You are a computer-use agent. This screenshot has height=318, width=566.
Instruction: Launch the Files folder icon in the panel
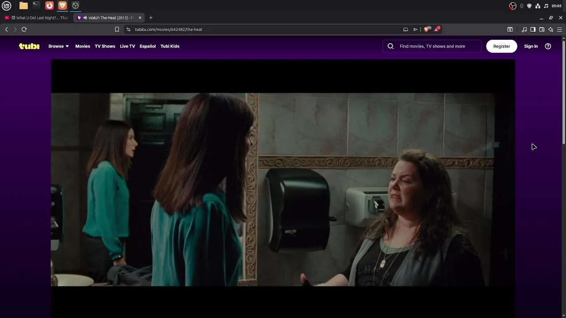[23, 6]
